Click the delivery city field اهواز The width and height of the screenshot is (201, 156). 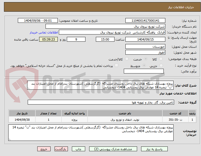(145, 52)
